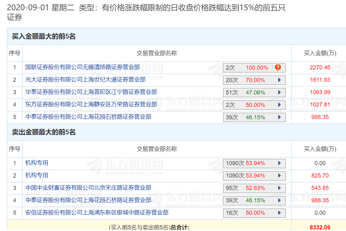The height and width of the screenshot is (231, 346).
Task: Open 中国中金财富证券北京宋庄路证券营业部 link
Action: click(x=88, y=188)
